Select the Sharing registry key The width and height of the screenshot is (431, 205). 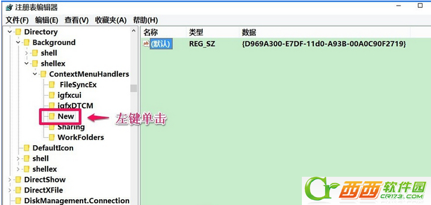pos(71,127)
